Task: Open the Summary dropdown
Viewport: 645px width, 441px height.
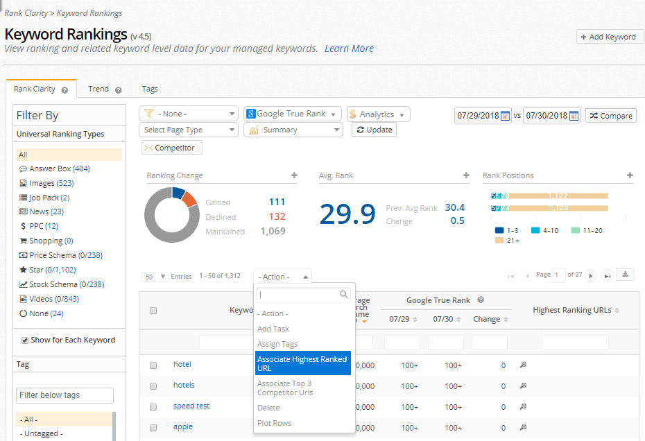Action: tap(293, 130)
